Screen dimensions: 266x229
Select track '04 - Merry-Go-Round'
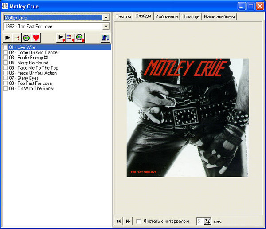29,63
